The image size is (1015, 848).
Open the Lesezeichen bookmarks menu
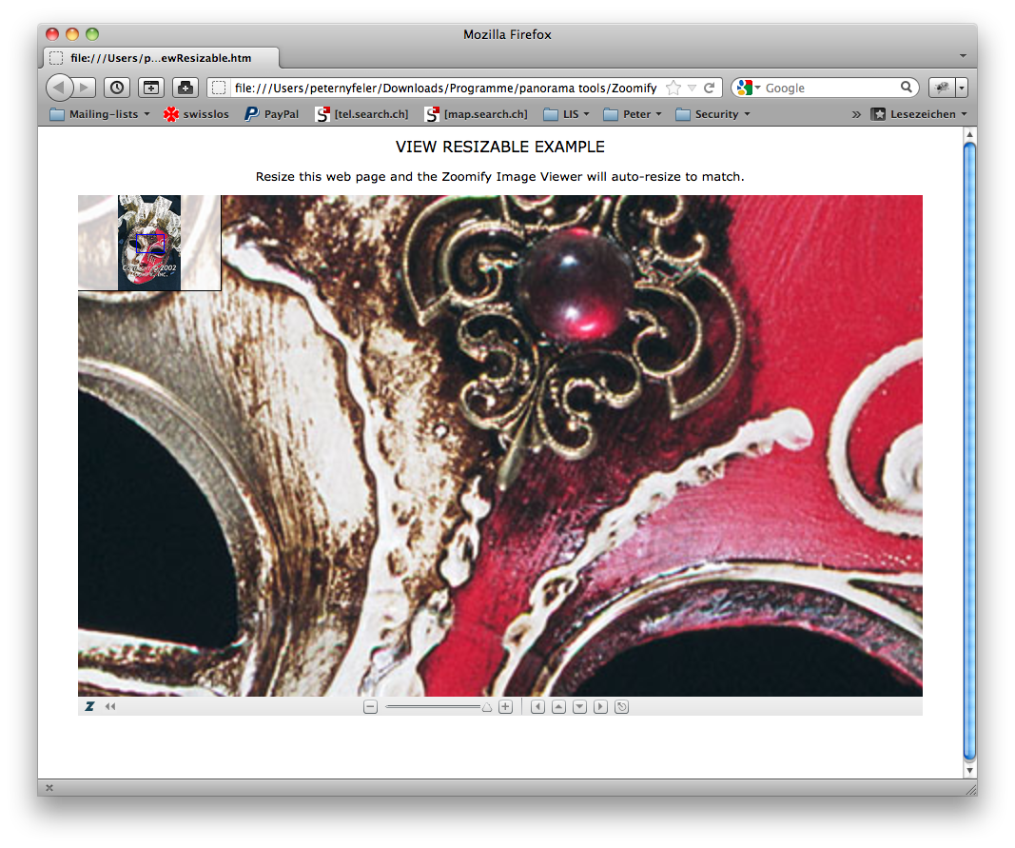(919, 114)
